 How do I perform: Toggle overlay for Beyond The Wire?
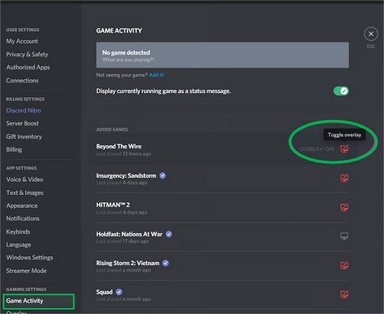pyautogui.click(x=344, y=149)
